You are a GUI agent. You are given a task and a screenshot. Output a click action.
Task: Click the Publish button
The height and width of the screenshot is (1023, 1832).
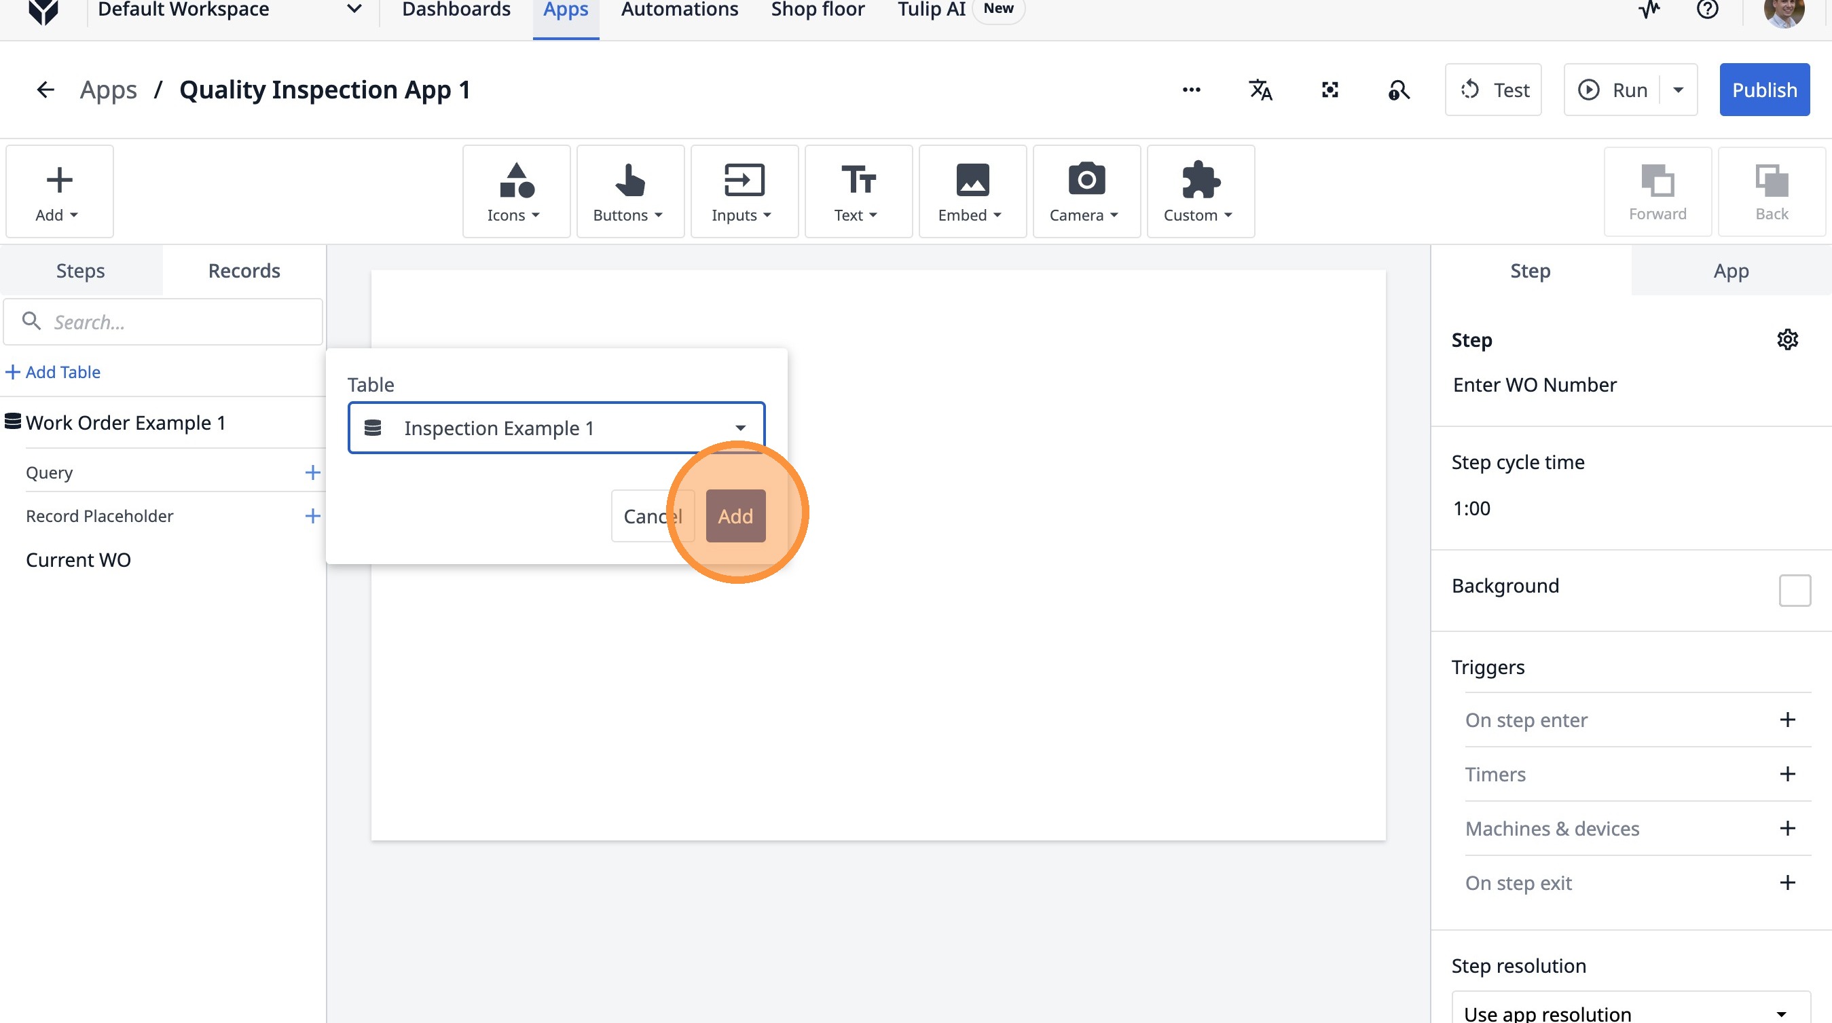pyautogui.click(x=1763, y=90)
